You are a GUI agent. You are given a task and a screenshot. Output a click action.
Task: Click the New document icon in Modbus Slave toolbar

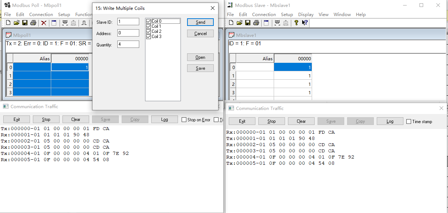231,23
